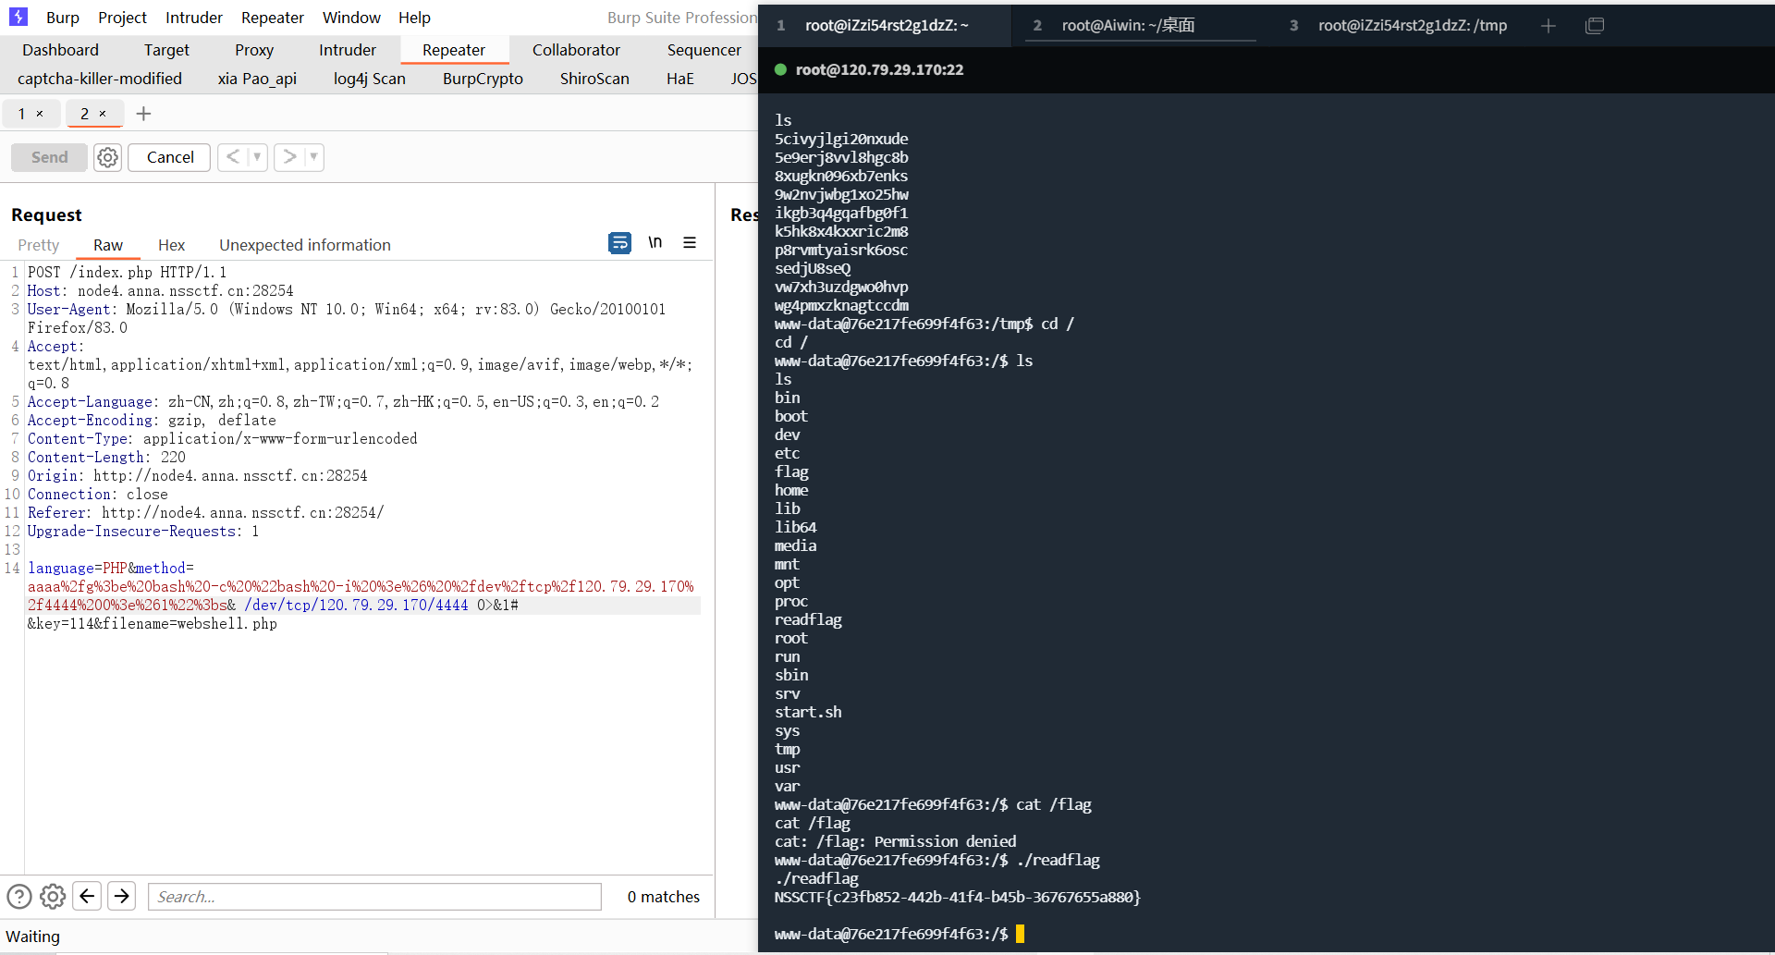Open the Project menu

coord(122,18)
